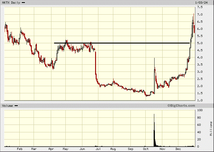
Task: Click the Apr month label
Action: [51, 149]
